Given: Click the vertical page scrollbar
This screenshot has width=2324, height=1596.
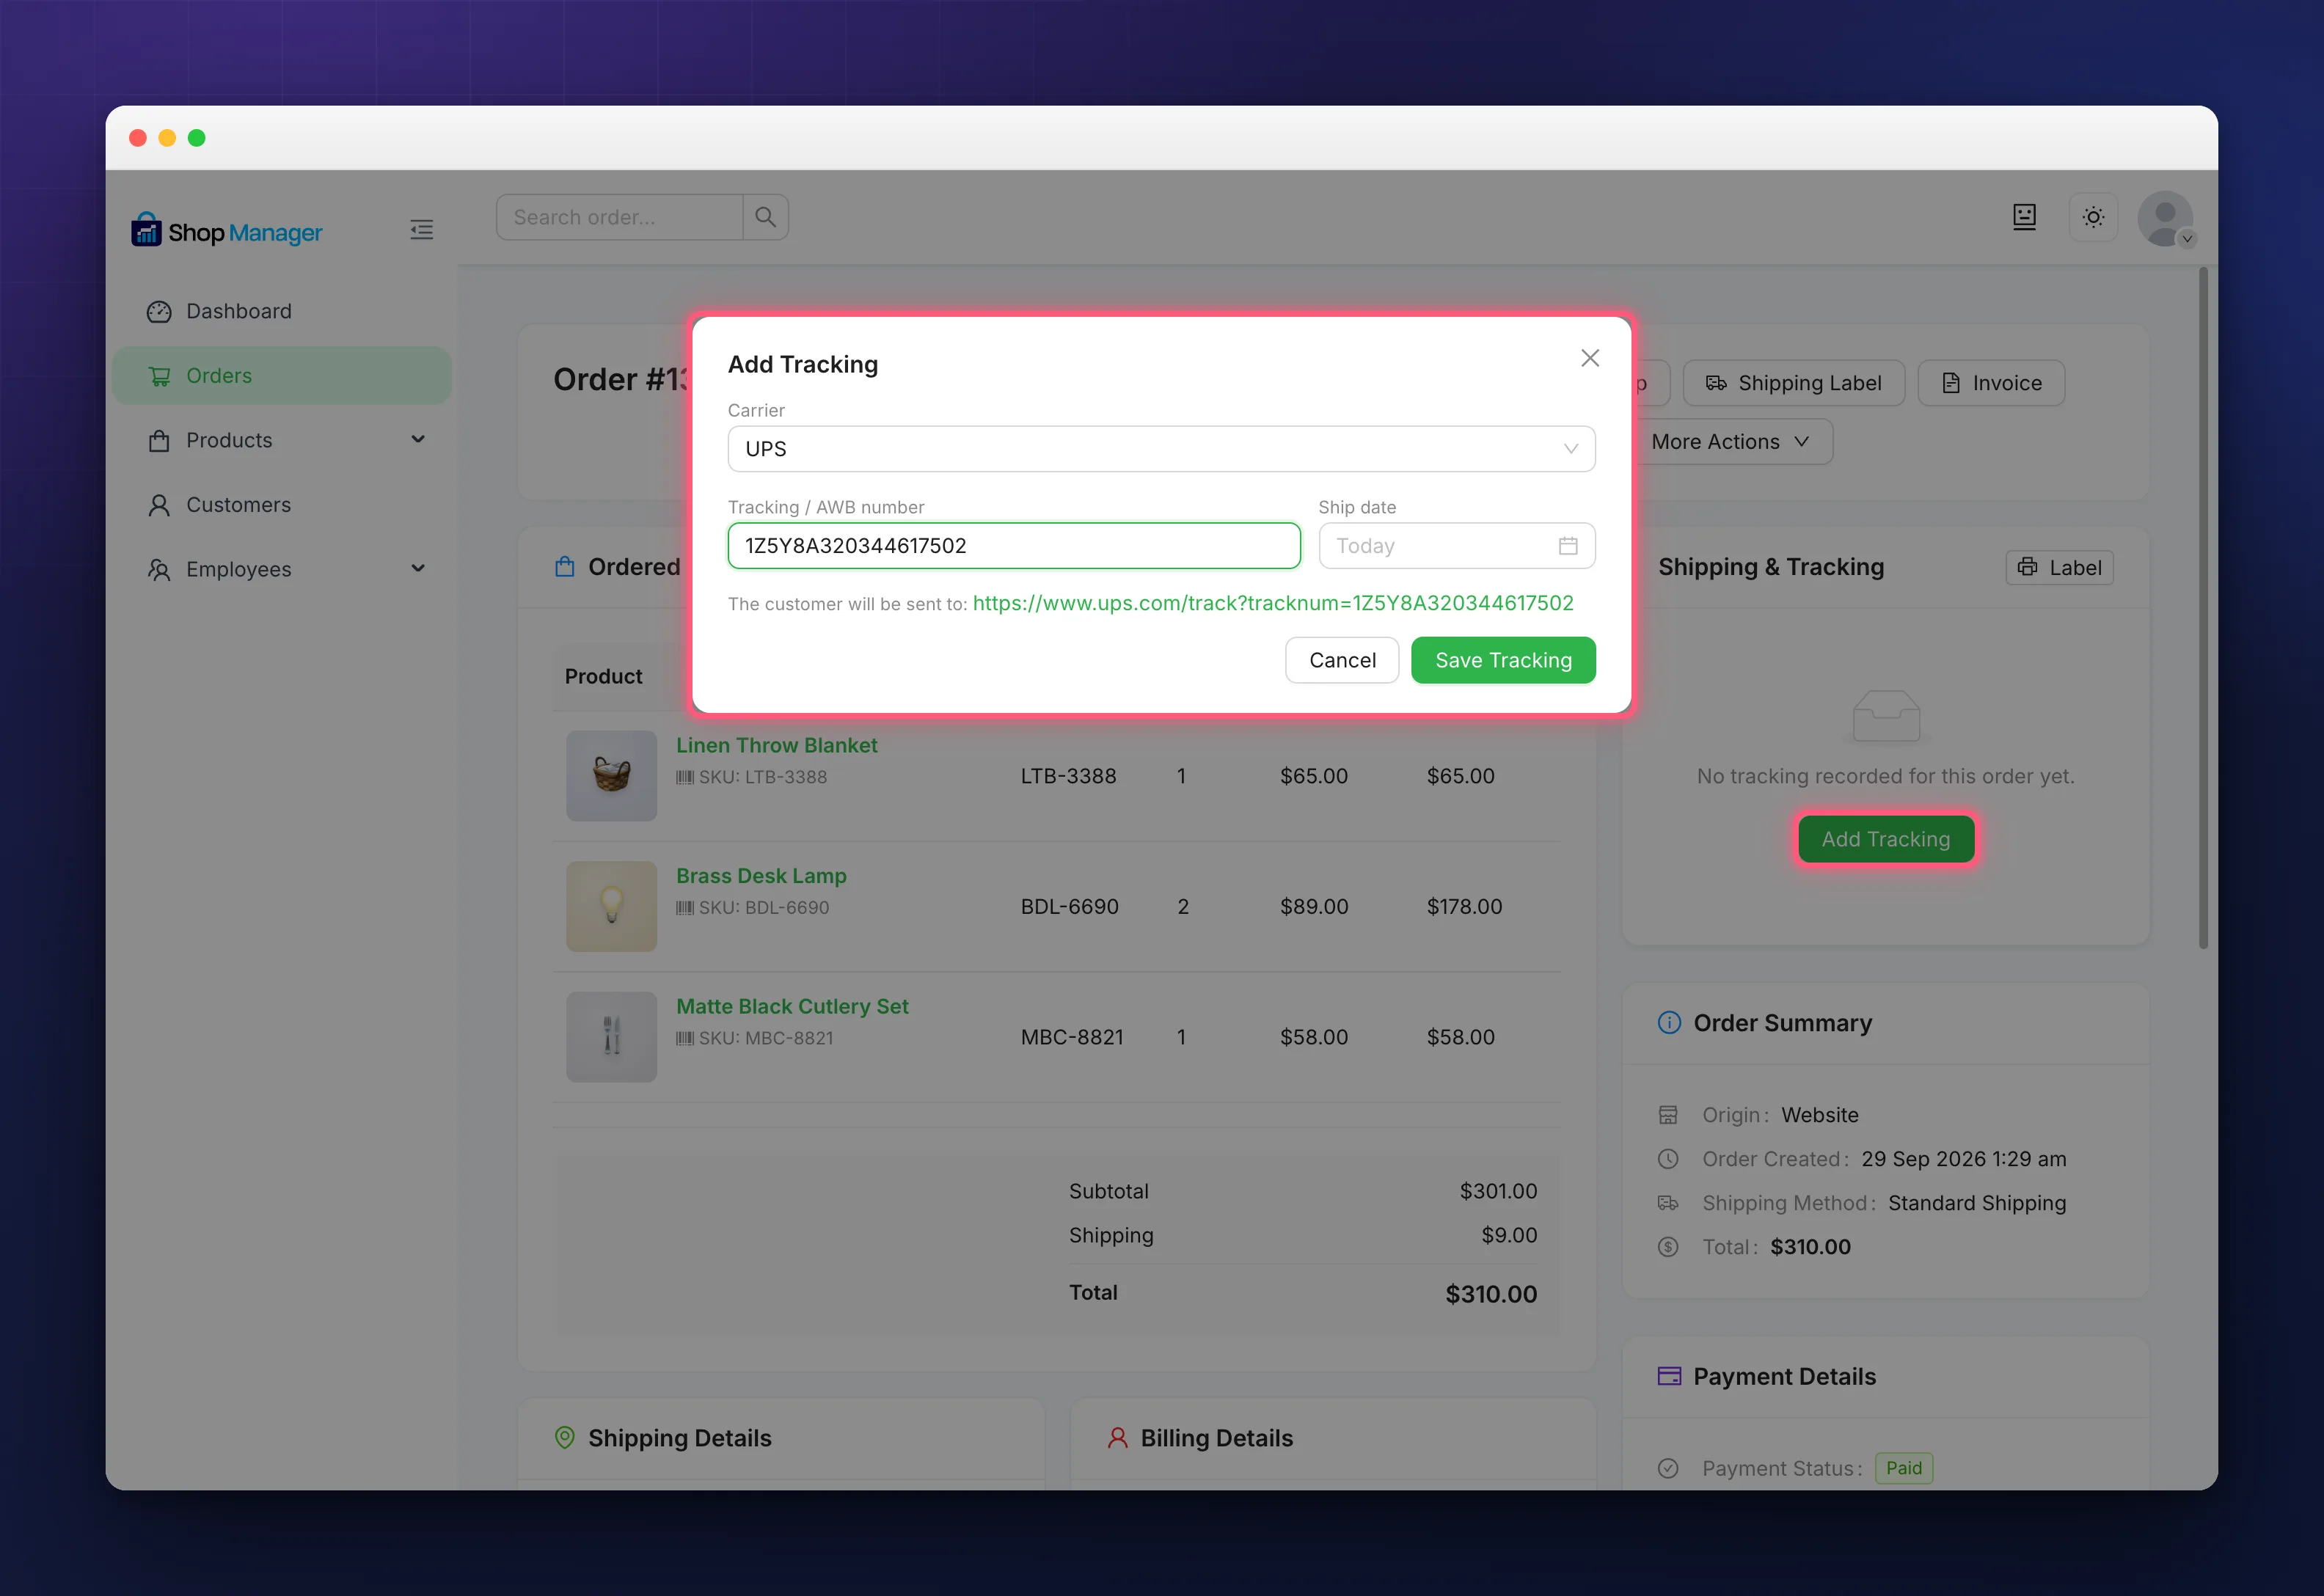Looking at the screenshot, I should tap(2203, 608).
